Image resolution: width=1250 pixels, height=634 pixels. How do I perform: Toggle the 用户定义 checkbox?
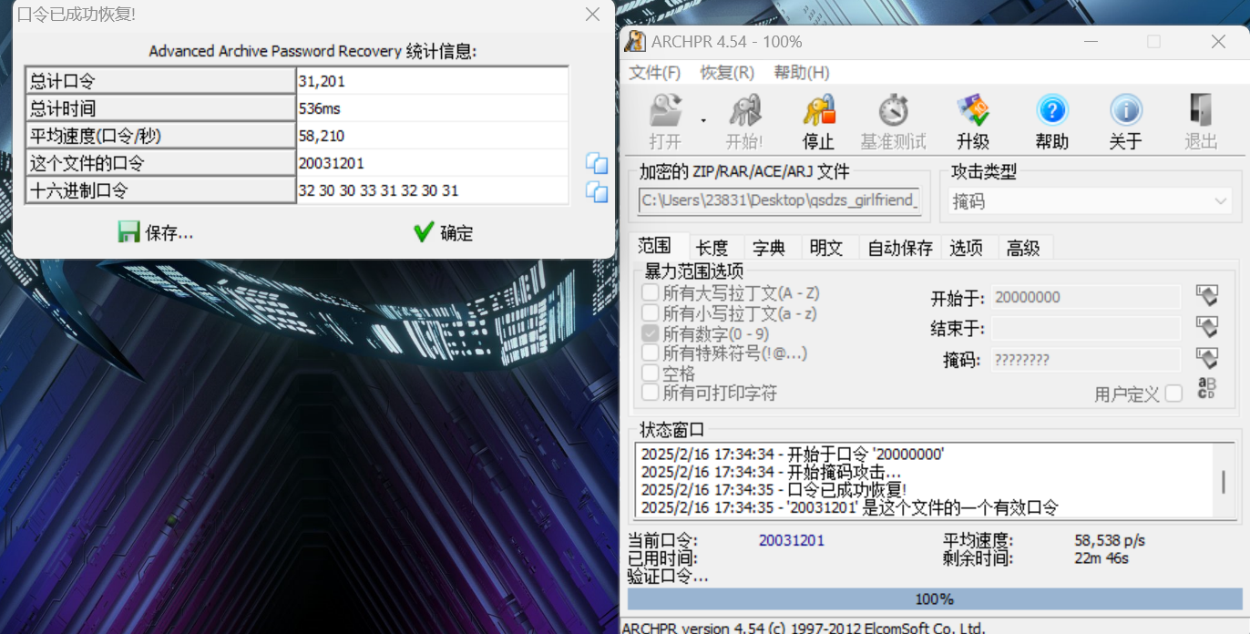pos(1173,394)
